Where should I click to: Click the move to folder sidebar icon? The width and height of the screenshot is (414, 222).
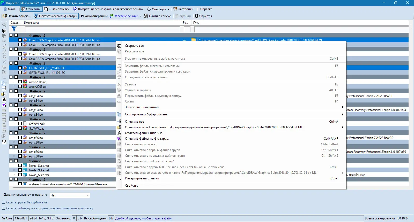[4, 73]
